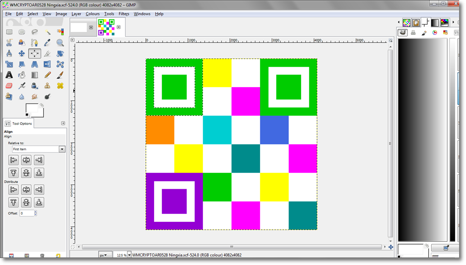
Task: Select the Ellipse Select tool
Action: 22,32
